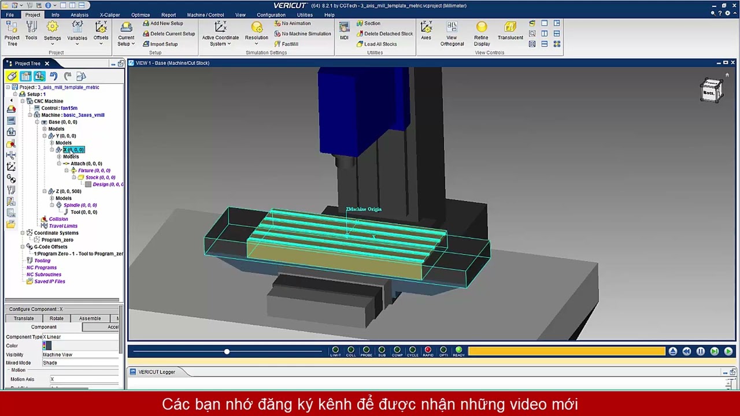Click the yellow simulation progress bar
Image resolution: width=740 pixels, height=416 pixels.
click(567, 351)
